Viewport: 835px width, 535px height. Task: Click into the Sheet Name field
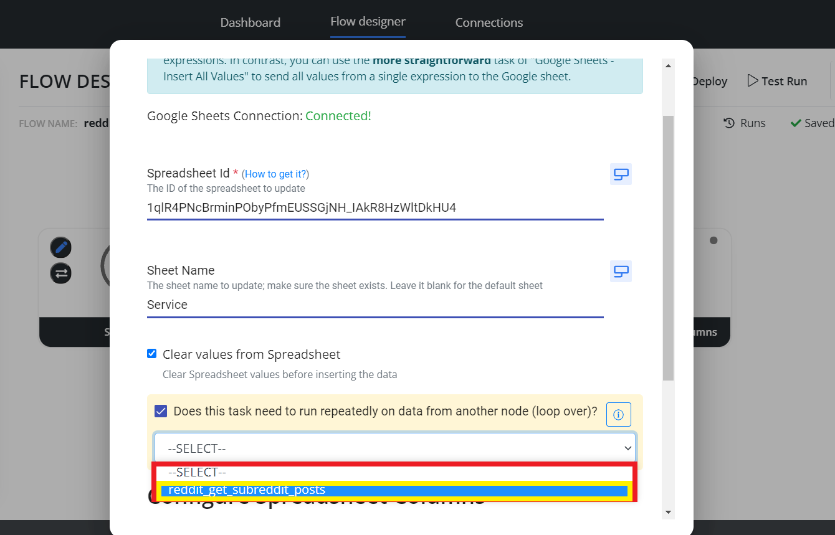[x=375, y=305]
